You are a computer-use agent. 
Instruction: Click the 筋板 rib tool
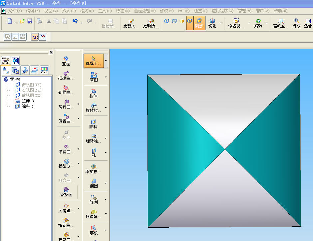tap(94, 230)
